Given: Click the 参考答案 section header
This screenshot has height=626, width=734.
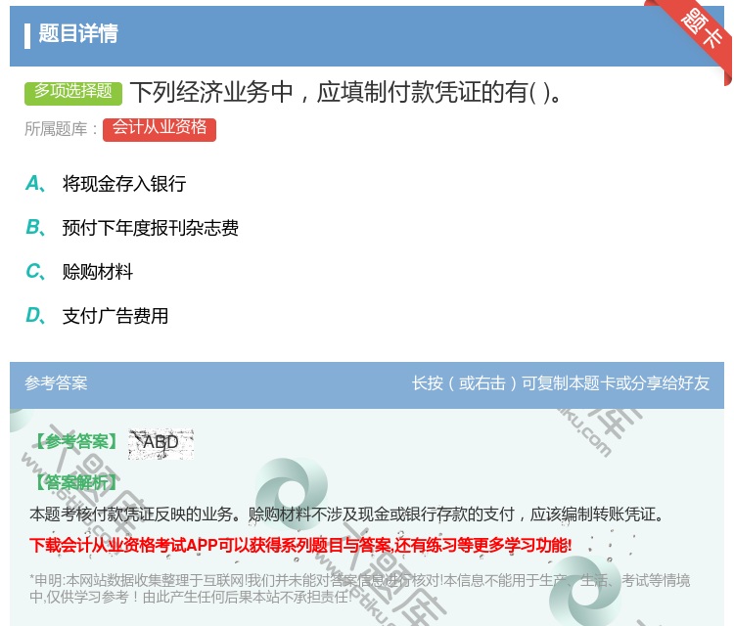Looking at the screenshot, I should (x=56, y=383).
